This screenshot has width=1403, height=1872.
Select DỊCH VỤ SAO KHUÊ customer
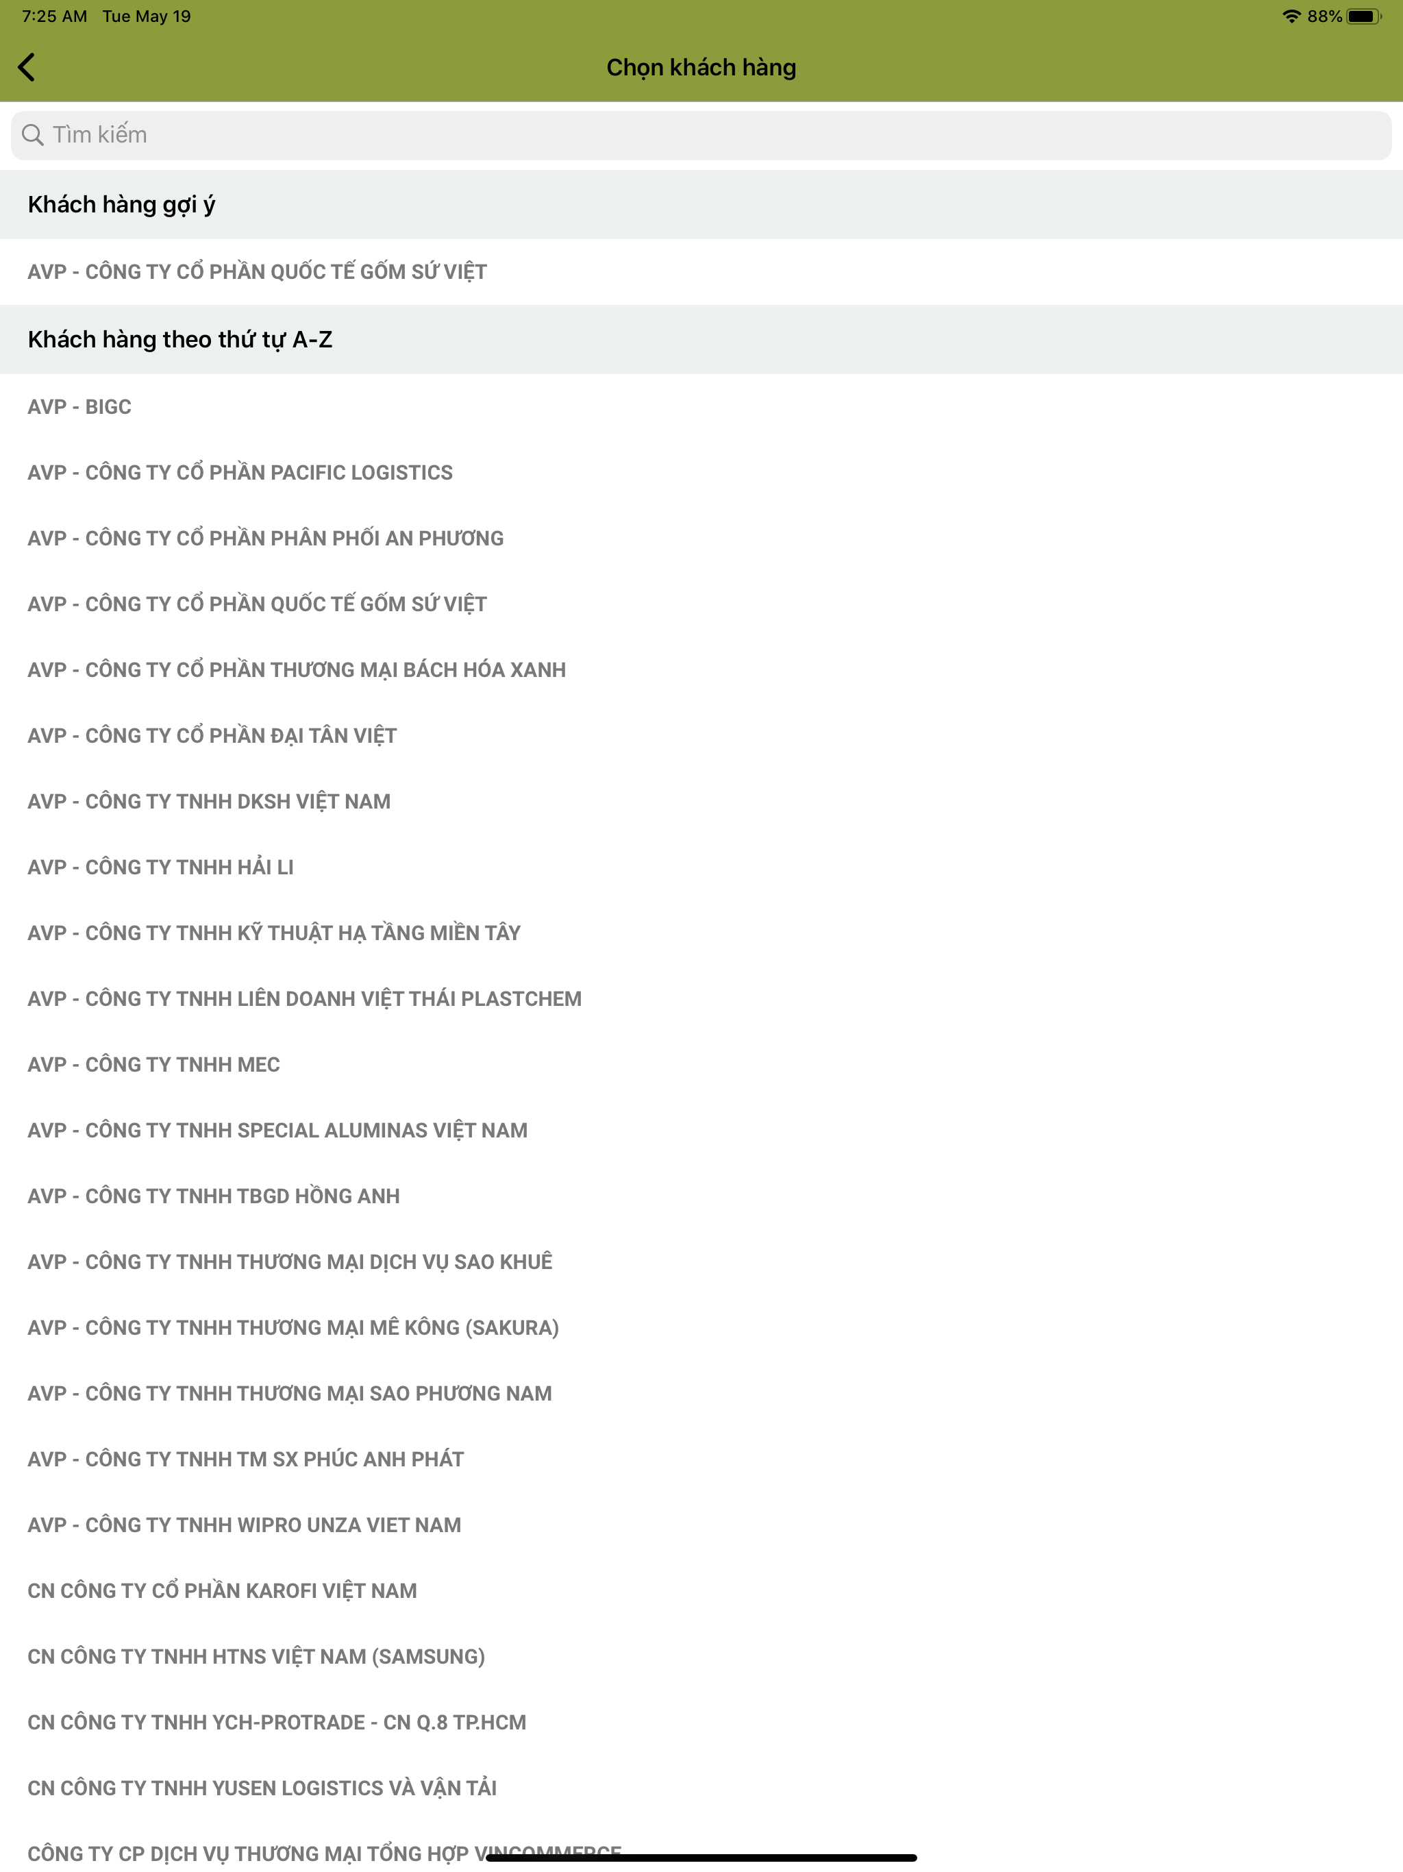tap(701, 1262)
